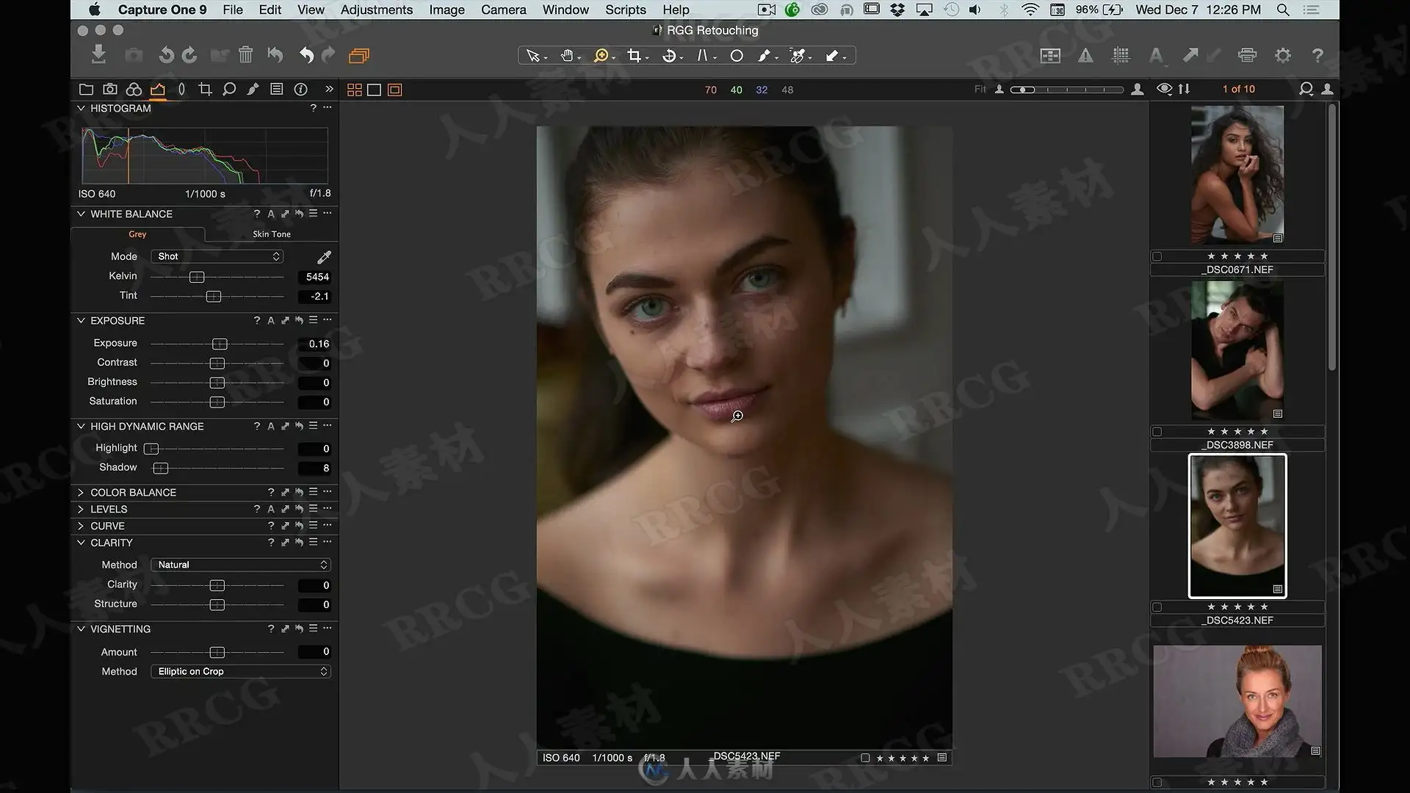
Task: Switch to the Skin Tone tab
Action: (x=272, y=234)
